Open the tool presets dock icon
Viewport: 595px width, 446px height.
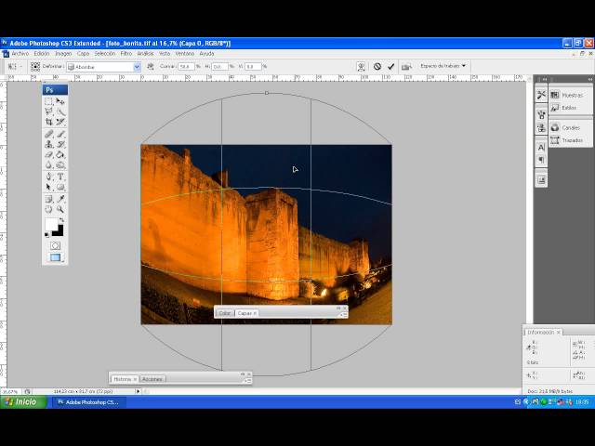[541, 95]
